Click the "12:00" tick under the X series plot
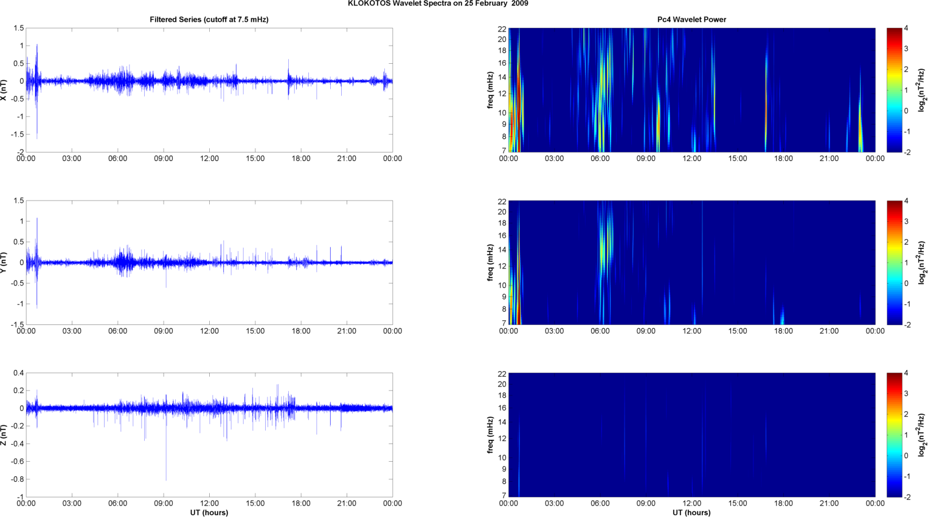The image size is (928, 517). click(x=209, y=159)
